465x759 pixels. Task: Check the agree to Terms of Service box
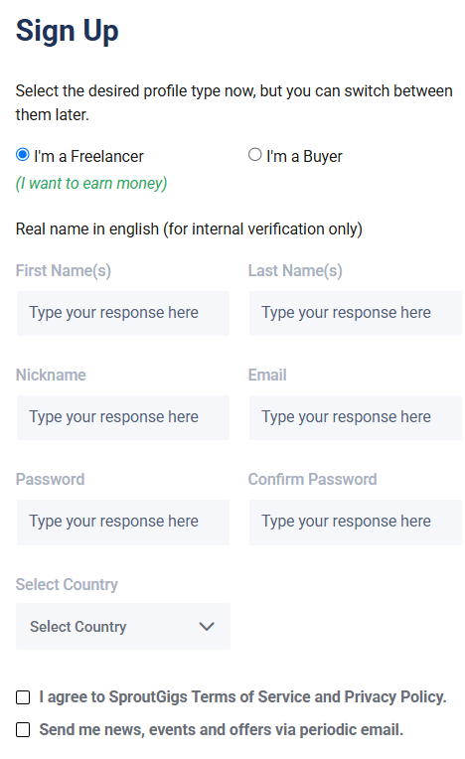(23, 697)
